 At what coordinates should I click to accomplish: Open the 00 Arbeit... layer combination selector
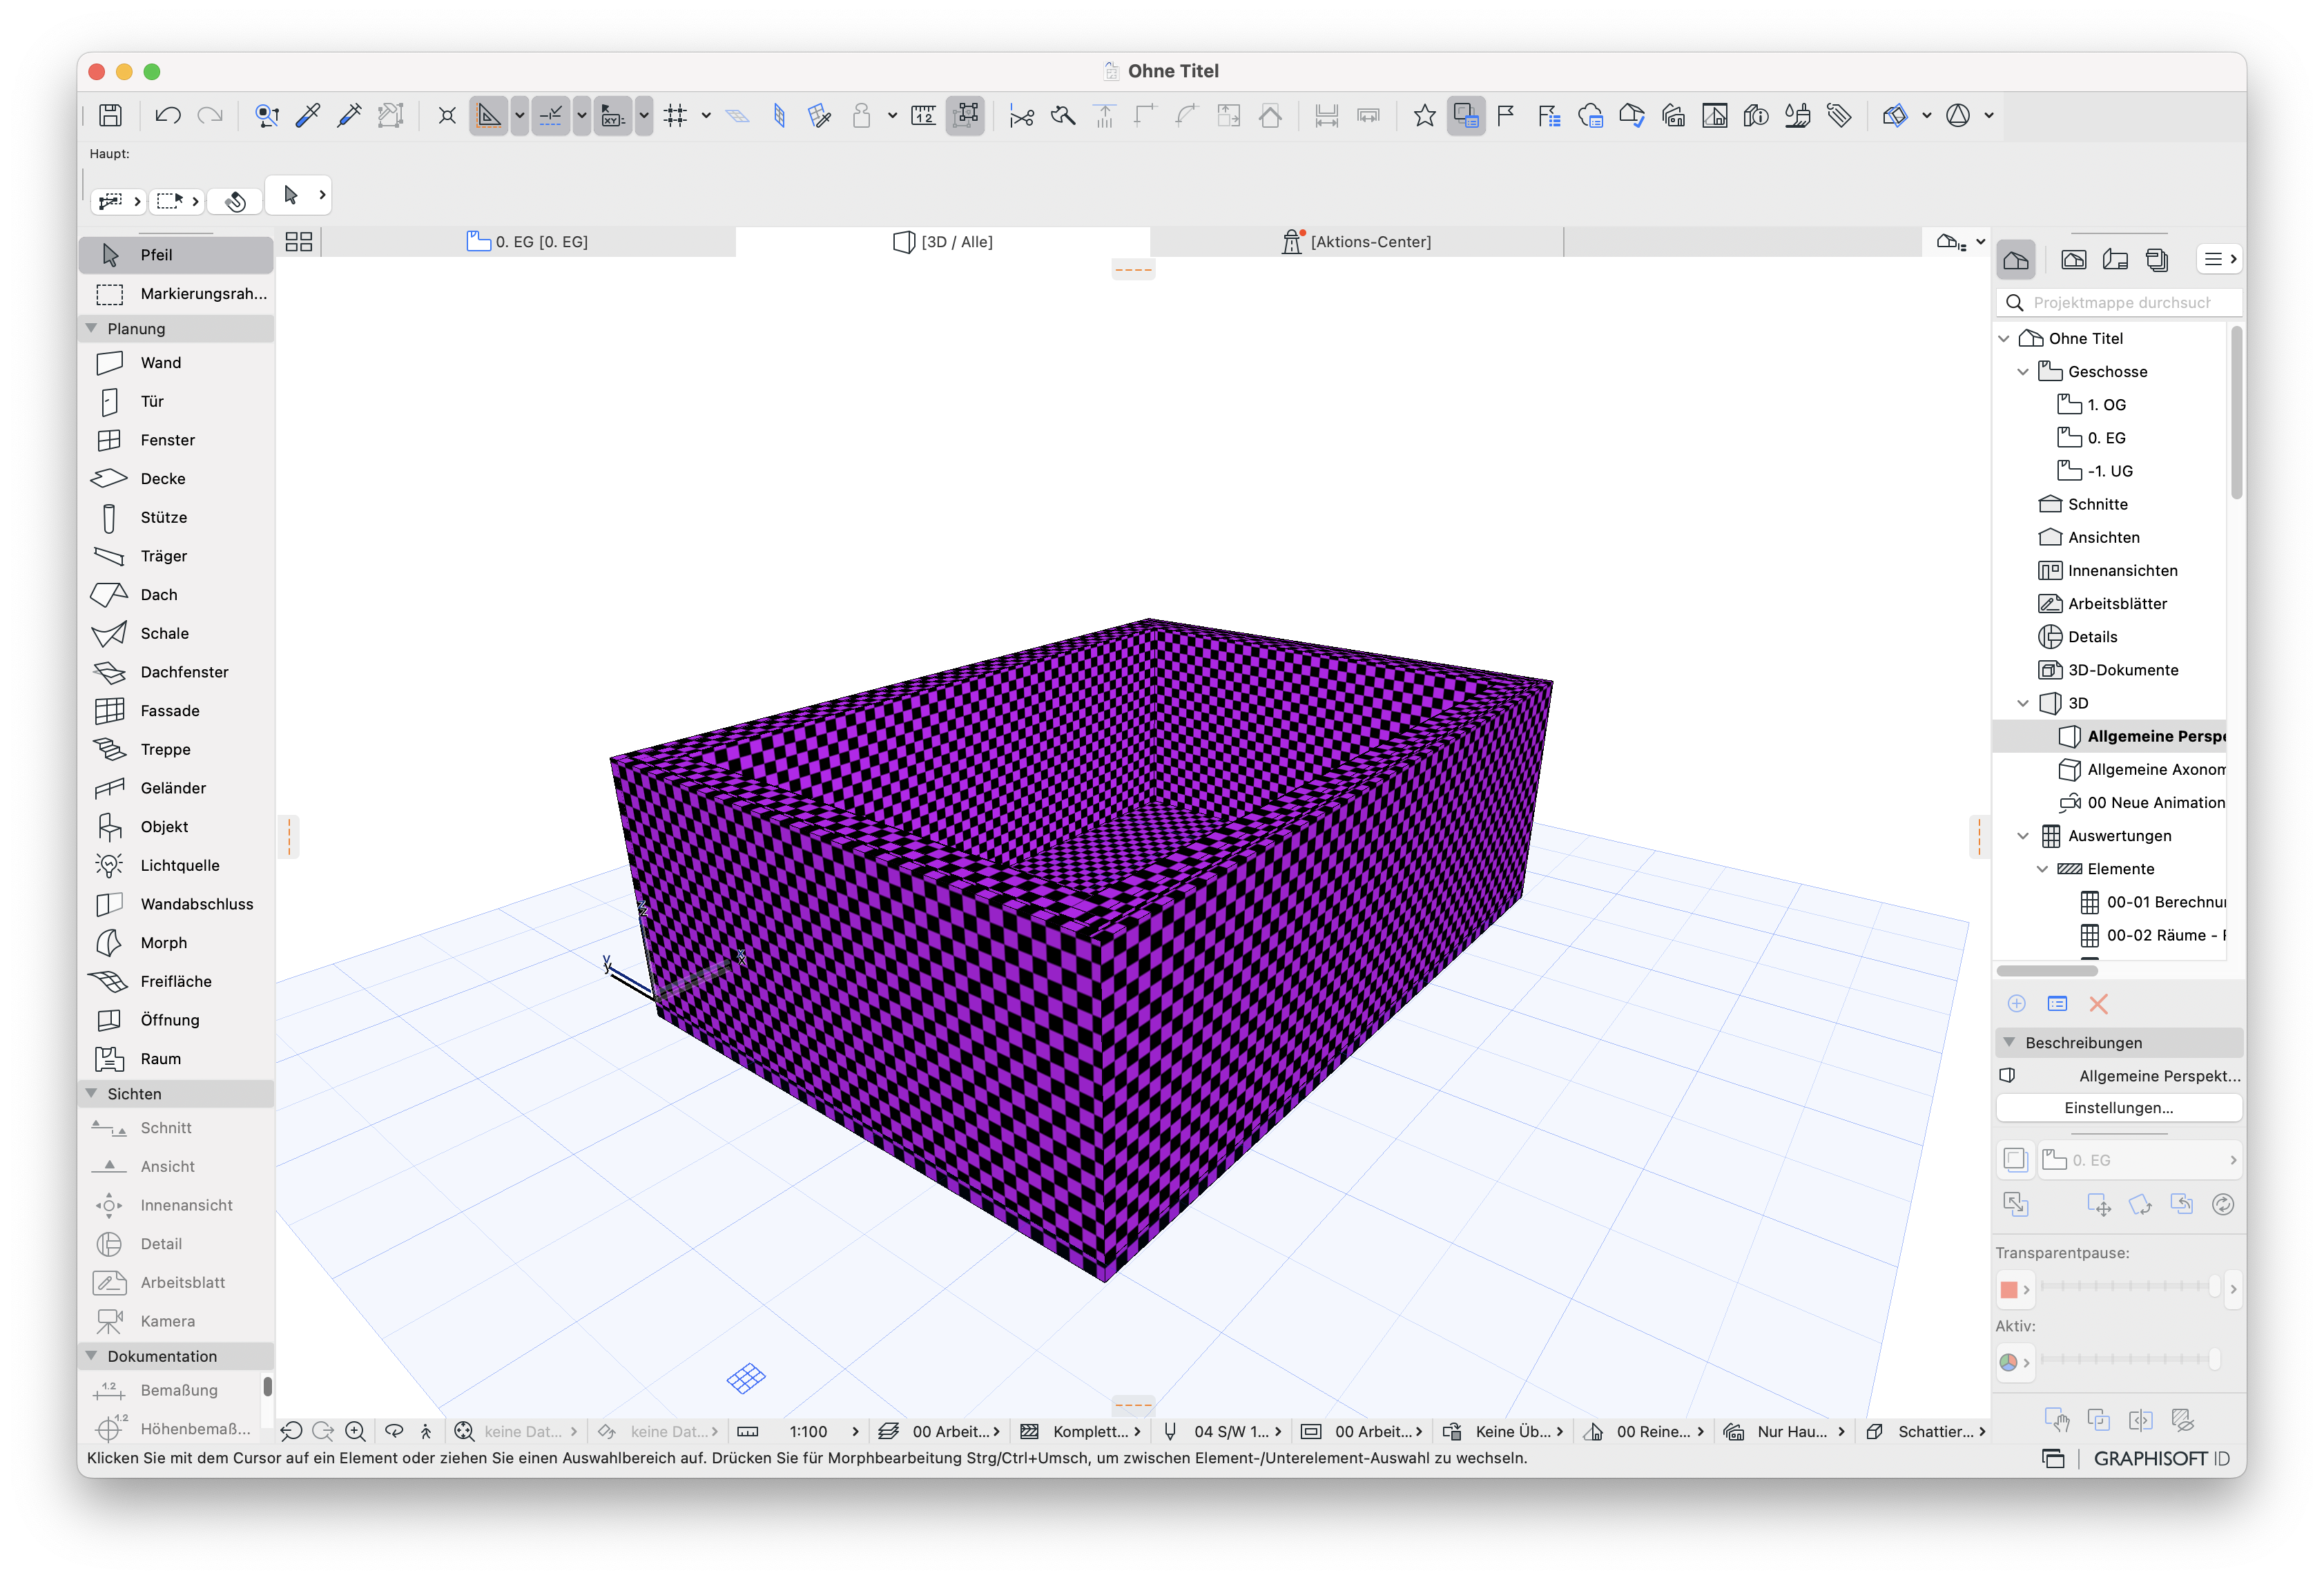tap(939, 1432)
